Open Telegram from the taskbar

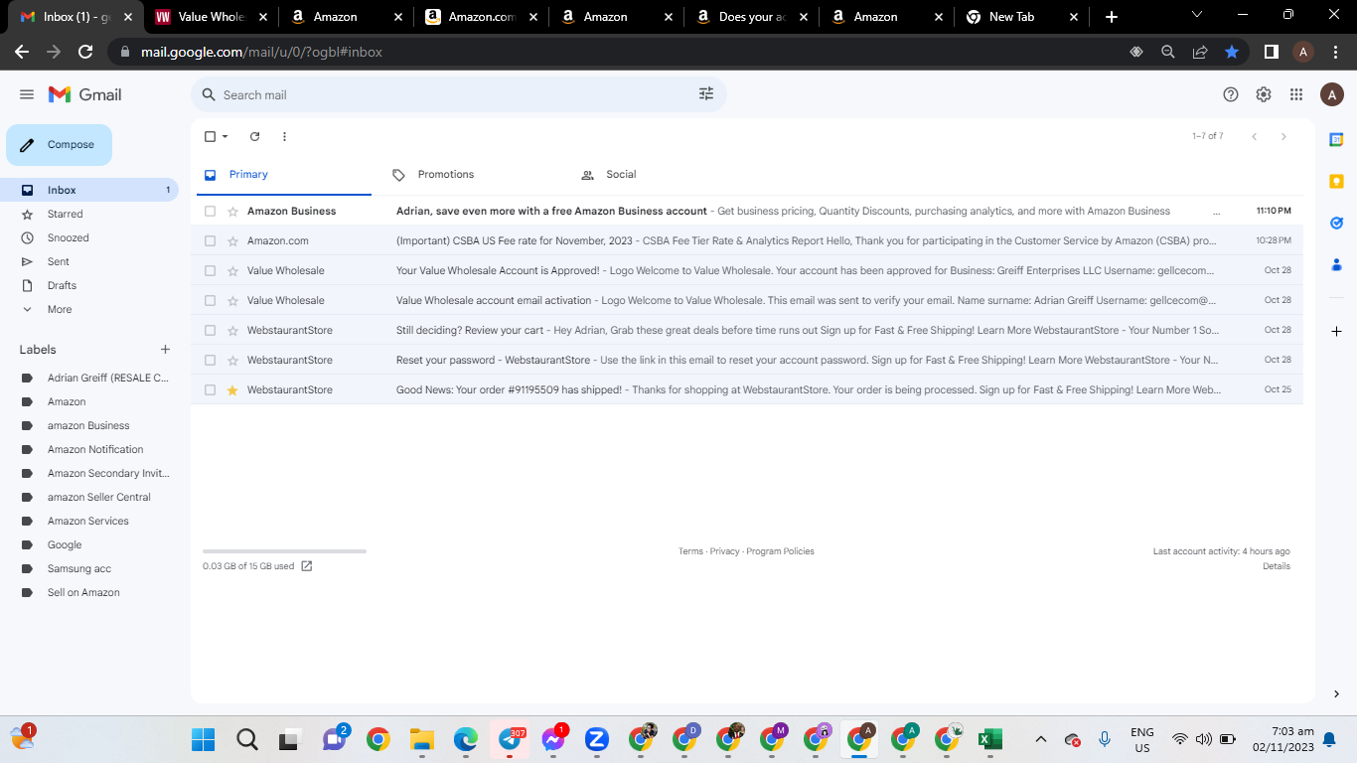510,739
